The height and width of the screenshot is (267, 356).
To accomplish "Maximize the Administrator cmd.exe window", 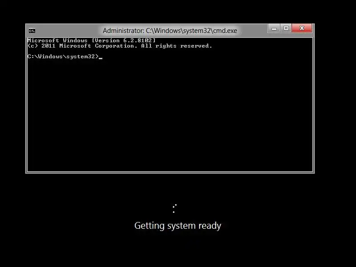I will 286,28.
